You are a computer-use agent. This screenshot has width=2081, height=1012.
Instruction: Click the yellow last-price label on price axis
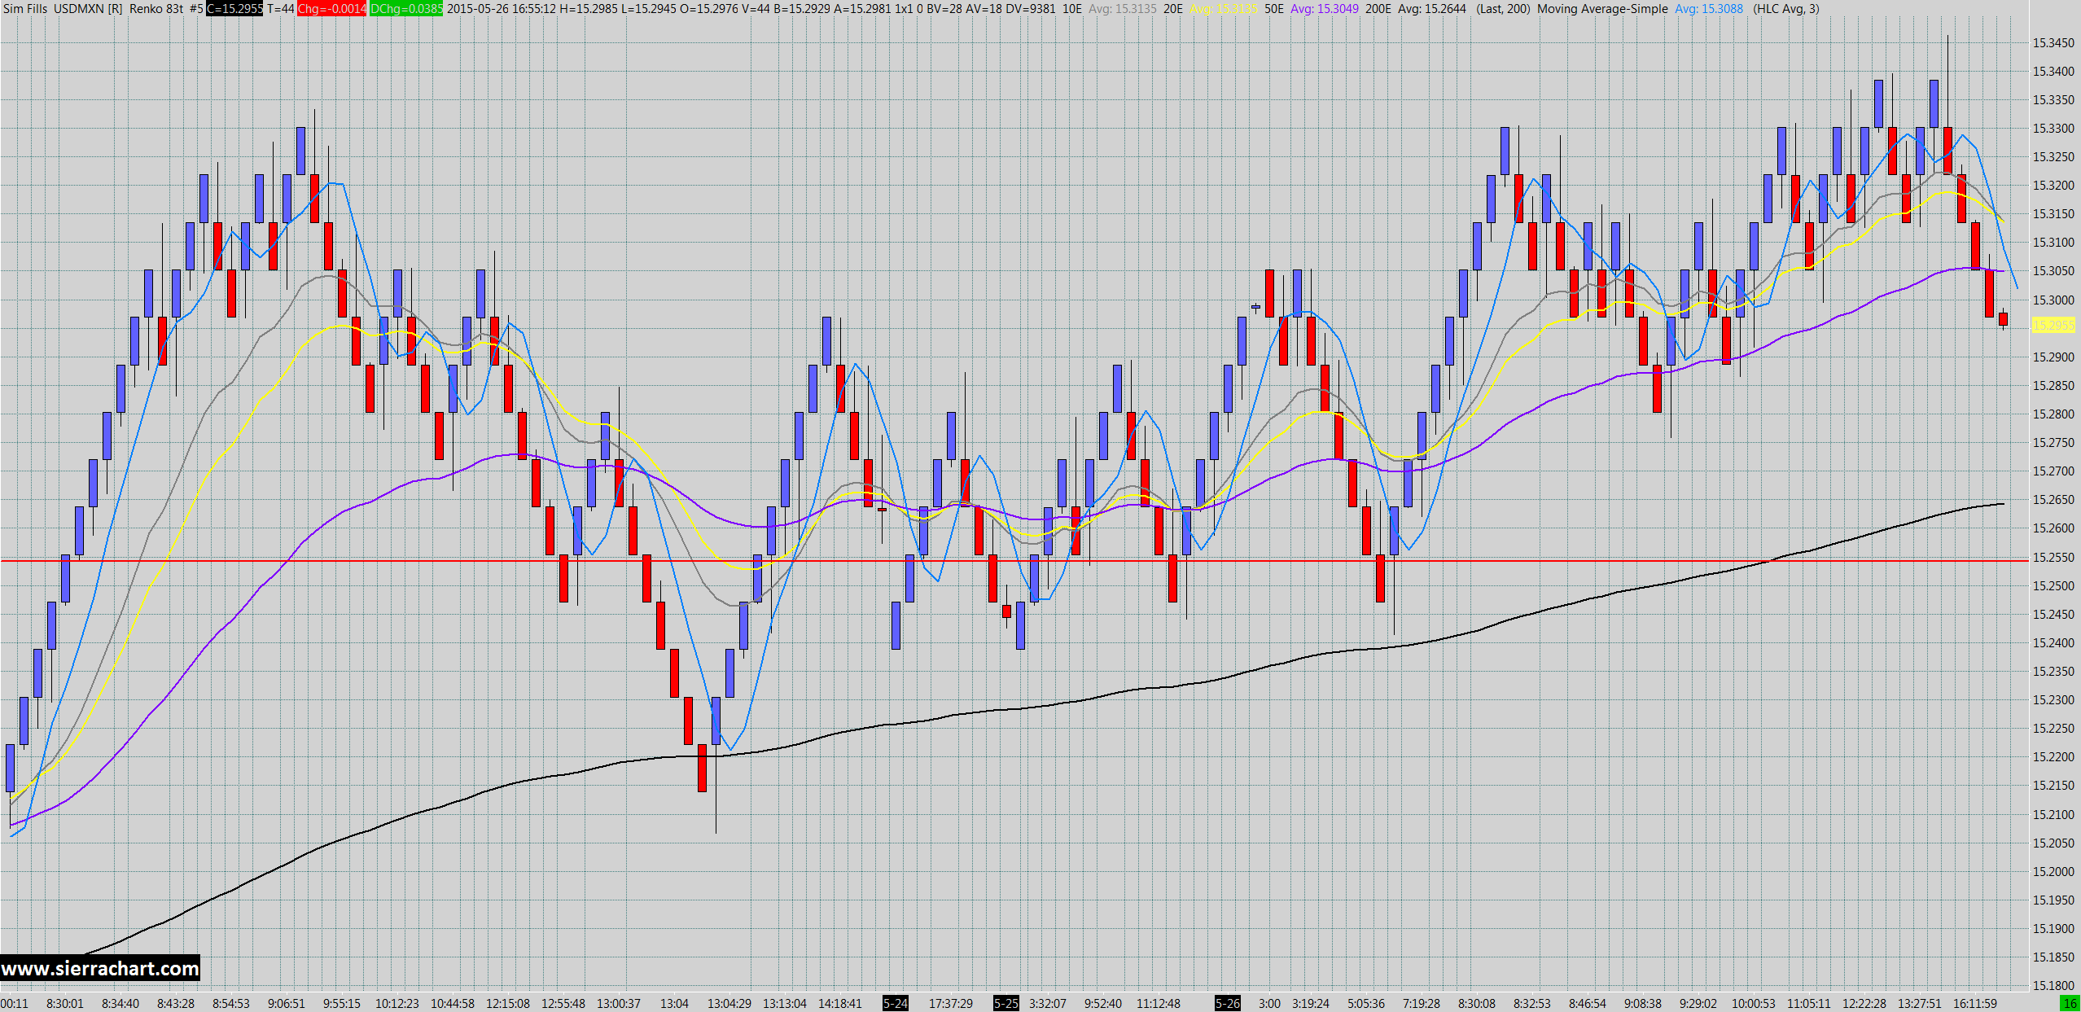(x=2053, y=325)
